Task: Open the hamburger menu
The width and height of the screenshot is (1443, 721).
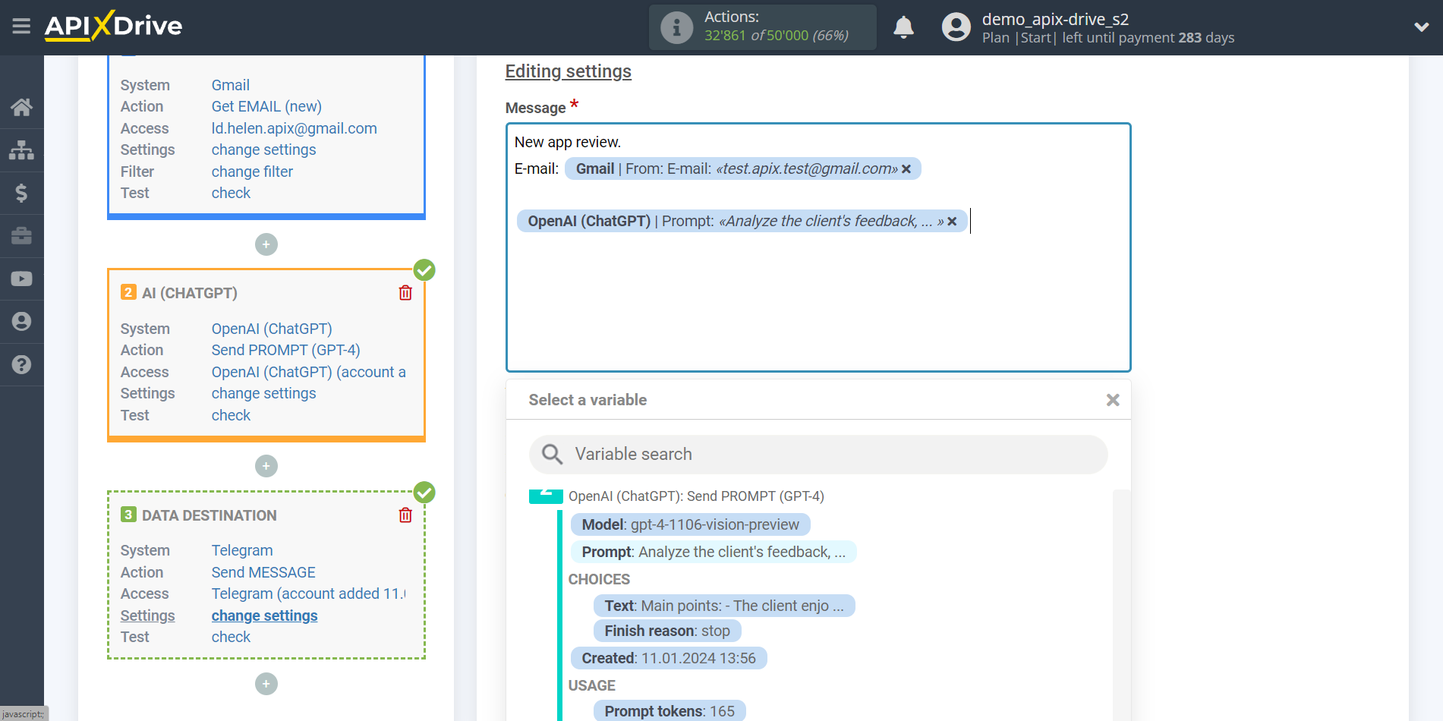Action: tap(21, 27)
